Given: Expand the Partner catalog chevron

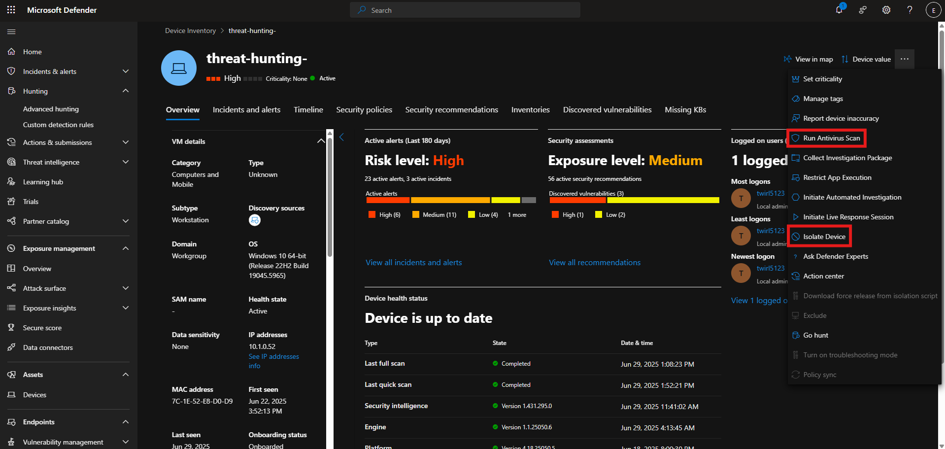Looking at the screenshot, I should coord(126,221).
